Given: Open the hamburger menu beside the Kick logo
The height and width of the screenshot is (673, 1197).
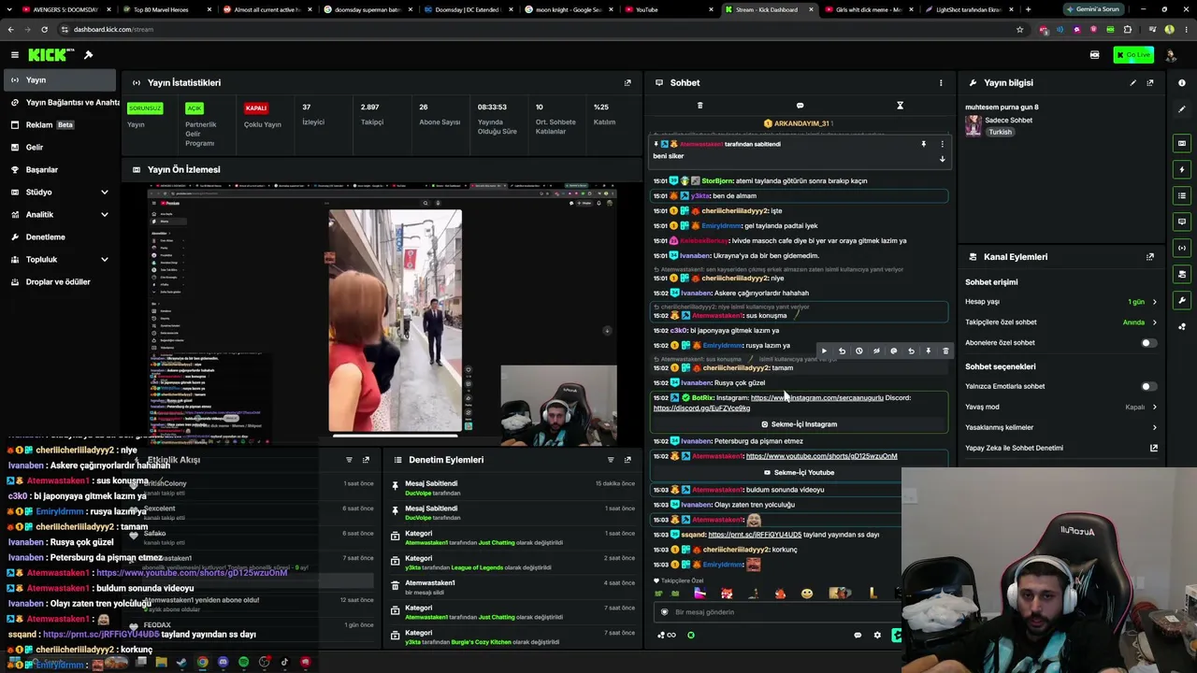Looking at the screenshot, I should pyautogui.click(x=15, y=55).
